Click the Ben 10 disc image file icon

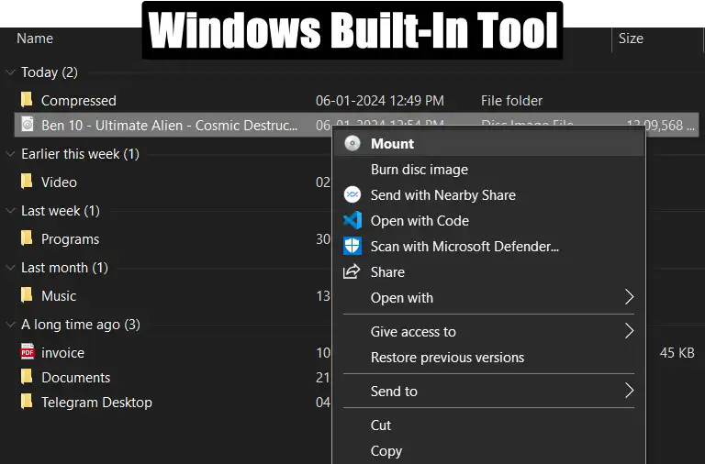click(x=28, y=124)
